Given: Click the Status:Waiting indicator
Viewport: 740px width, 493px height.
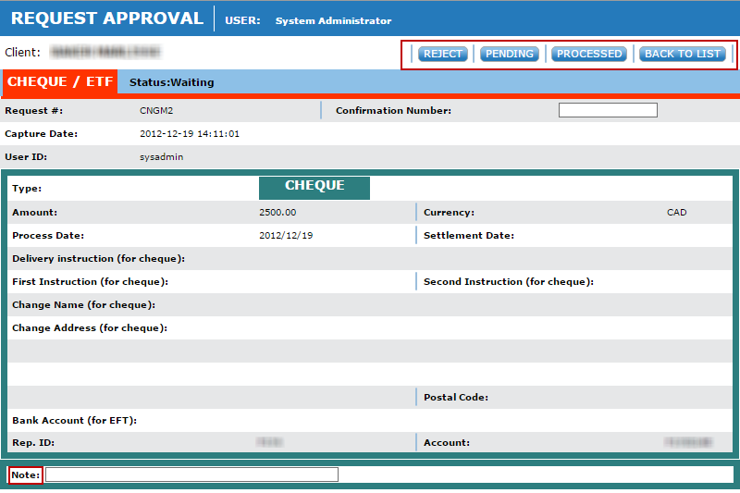Looking at the screenshot, I should click(x=171, y=82).
